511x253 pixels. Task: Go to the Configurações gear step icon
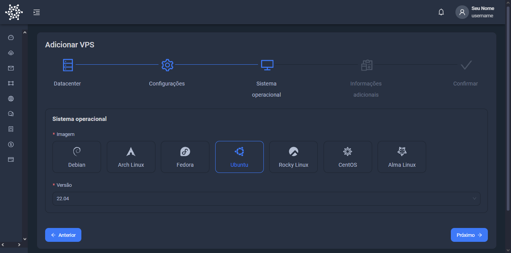(167, 65)
